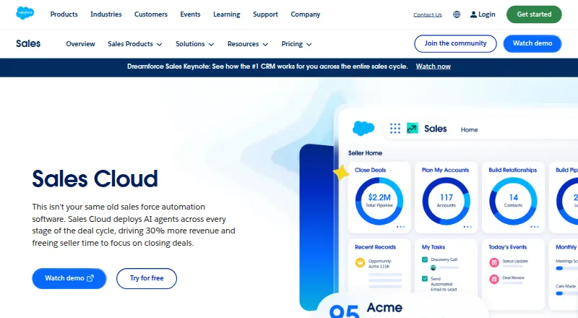The height and width of the screenshot is (318, 578).
Task: Open the Customers menu
Action: (x=151, y=14)
